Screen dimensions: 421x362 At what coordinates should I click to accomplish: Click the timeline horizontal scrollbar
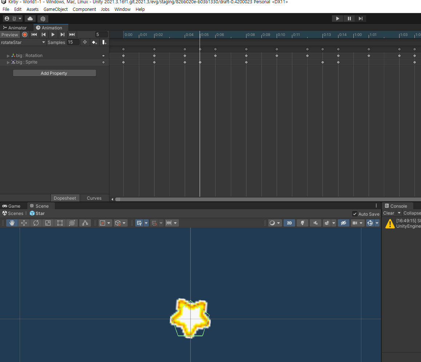point(268,199)
